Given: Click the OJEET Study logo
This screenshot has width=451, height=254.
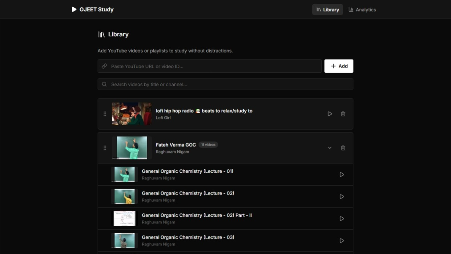Looking at the screenshot, I should pos(92,10).
